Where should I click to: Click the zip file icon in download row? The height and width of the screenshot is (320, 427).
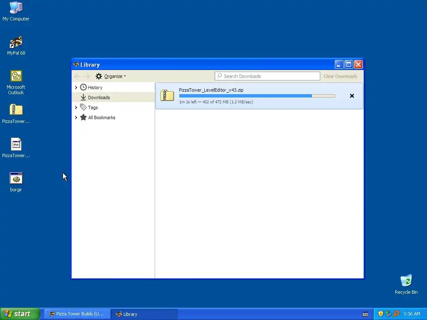point(167,95)
